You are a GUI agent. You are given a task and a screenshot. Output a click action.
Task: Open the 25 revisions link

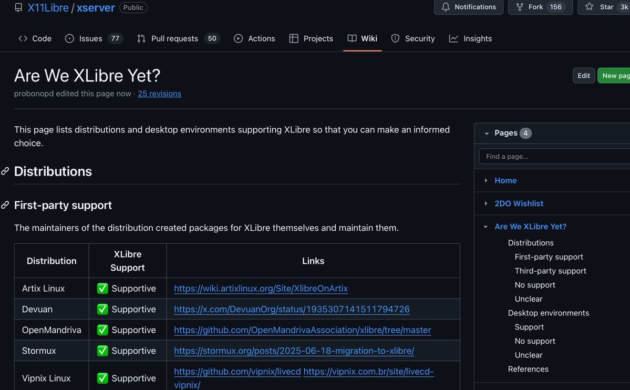(160, 94)
